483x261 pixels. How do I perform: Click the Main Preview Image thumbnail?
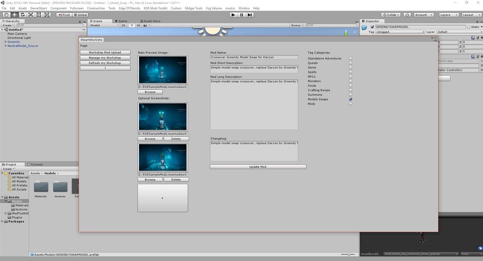pos(163,70)
